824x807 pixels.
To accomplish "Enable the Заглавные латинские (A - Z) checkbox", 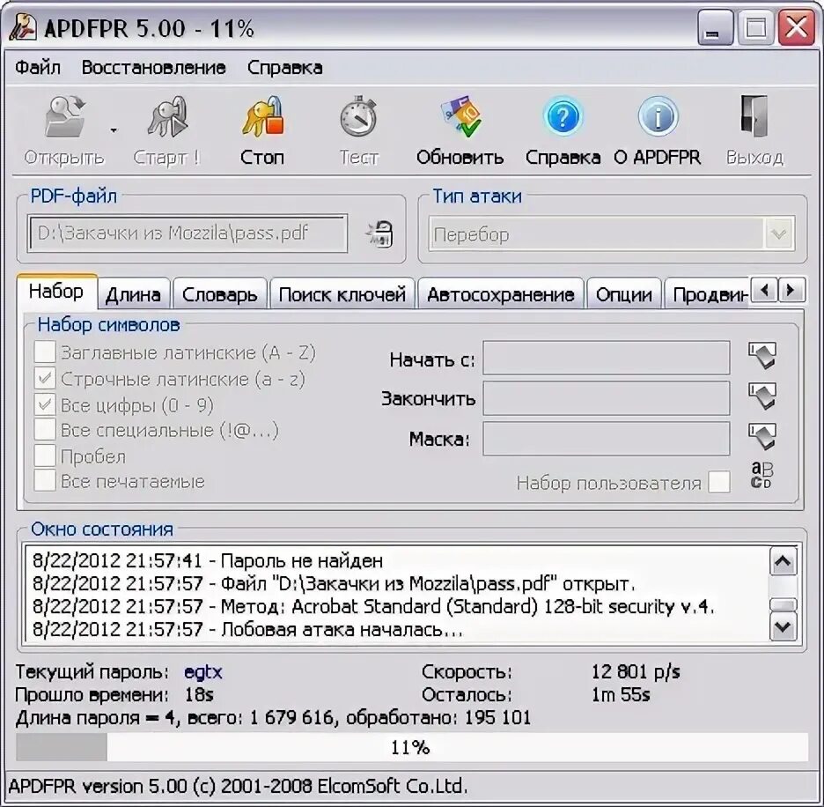I will tap(44, 352).
